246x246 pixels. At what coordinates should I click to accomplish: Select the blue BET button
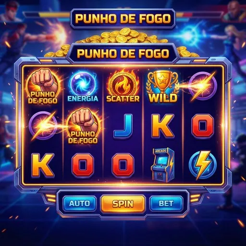click(166, 203)
